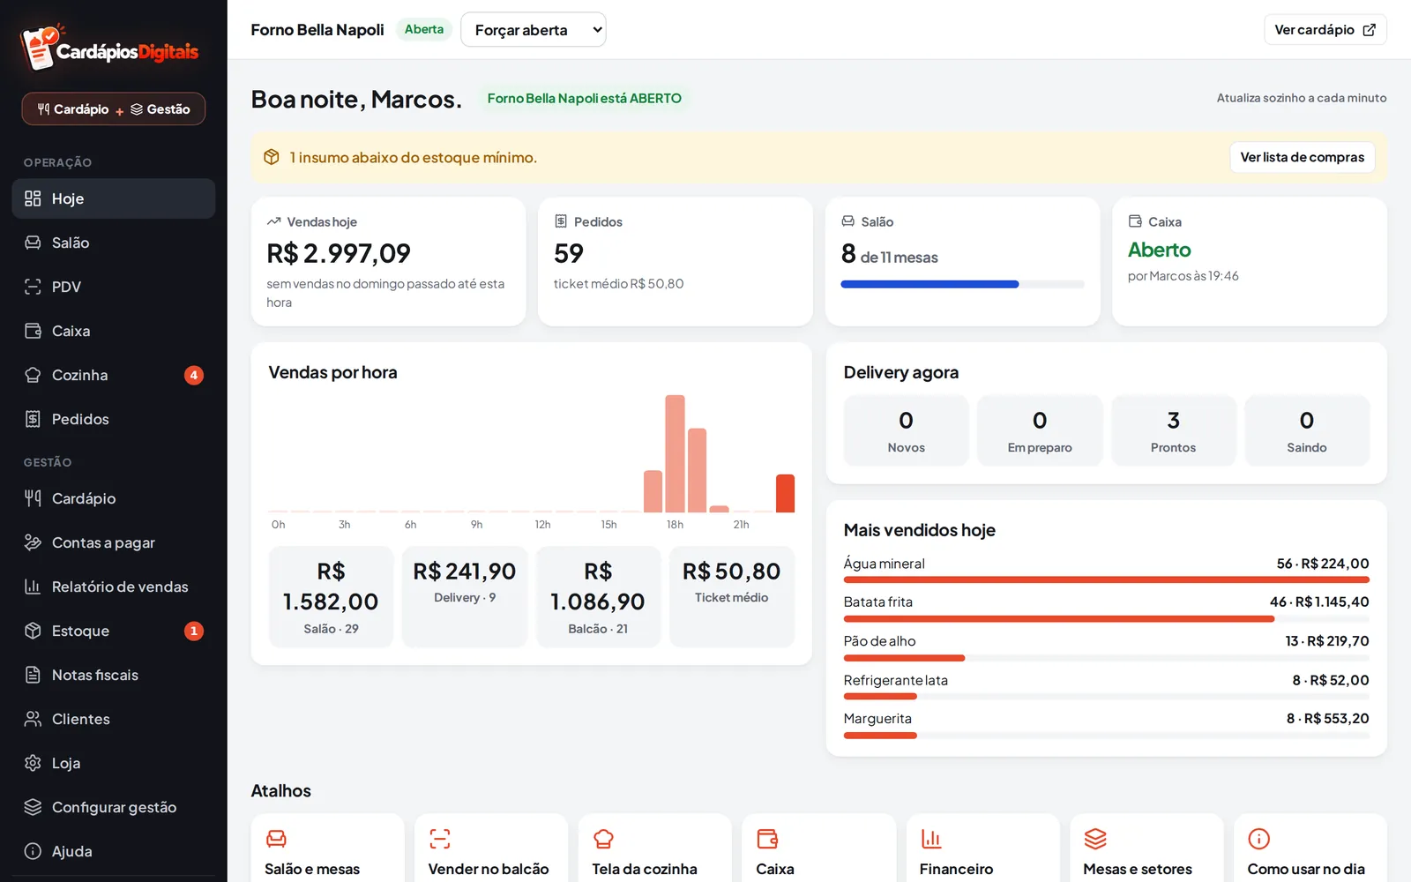Image resolution: width=1411 pixels, height=882 pixels.
Task: Click the Clientes people icon
Action: pos(33,719)
